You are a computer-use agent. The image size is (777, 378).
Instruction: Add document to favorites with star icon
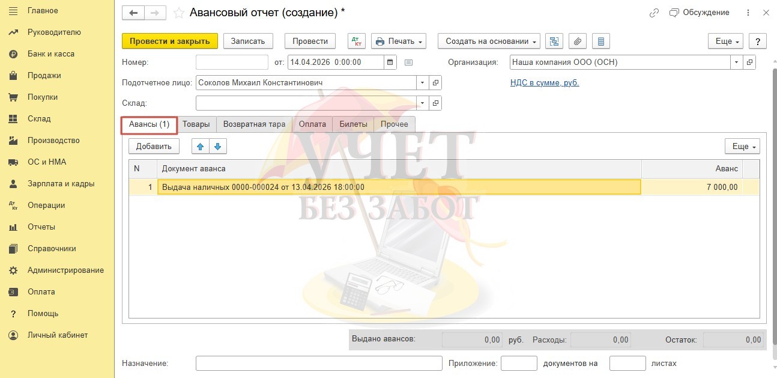click(x=178, y=13)
